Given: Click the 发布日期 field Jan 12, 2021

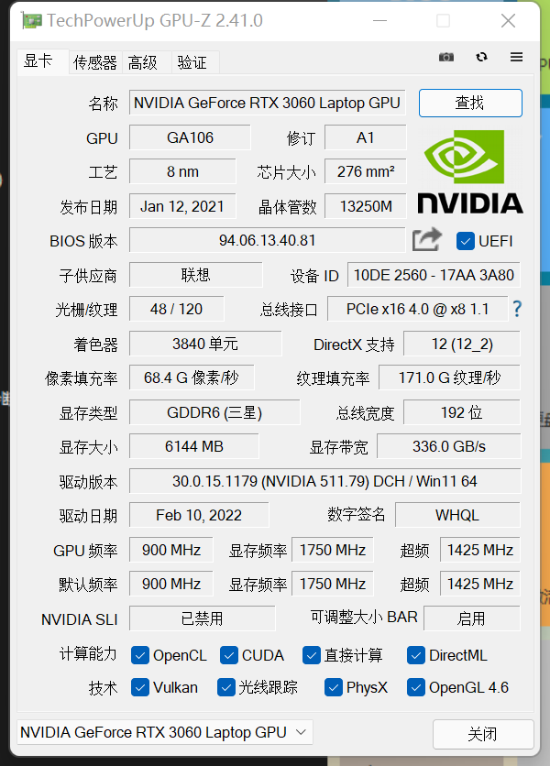Looking at the screenshot, I should [182, 206].
